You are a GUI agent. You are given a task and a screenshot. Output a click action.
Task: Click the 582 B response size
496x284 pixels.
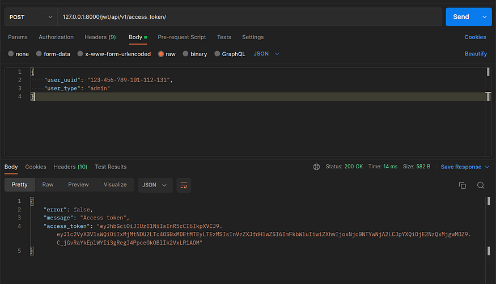[x=423, y=167]
